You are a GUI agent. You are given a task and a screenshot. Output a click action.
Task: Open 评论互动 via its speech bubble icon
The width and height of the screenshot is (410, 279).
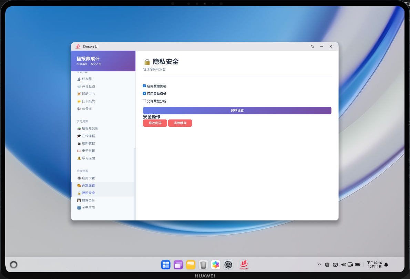pos(79,86)
